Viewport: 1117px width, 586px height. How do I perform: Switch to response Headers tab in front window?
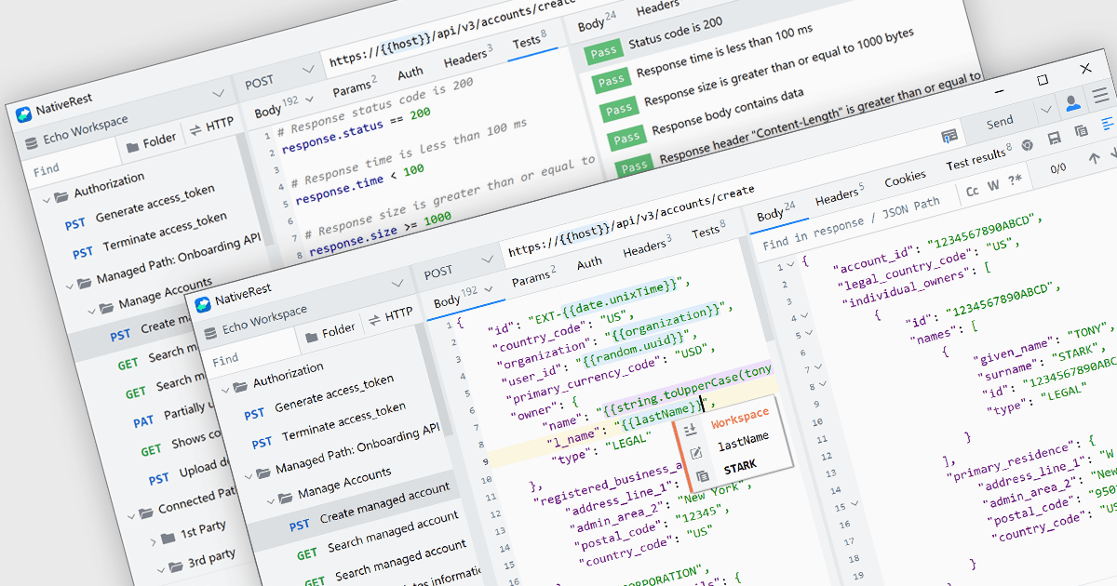tap(839, 195)
